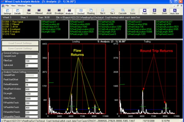The height and width of the screenshot is (122, 184).
Task: Click the Auto Size tool
Action: tap(174, 12)
